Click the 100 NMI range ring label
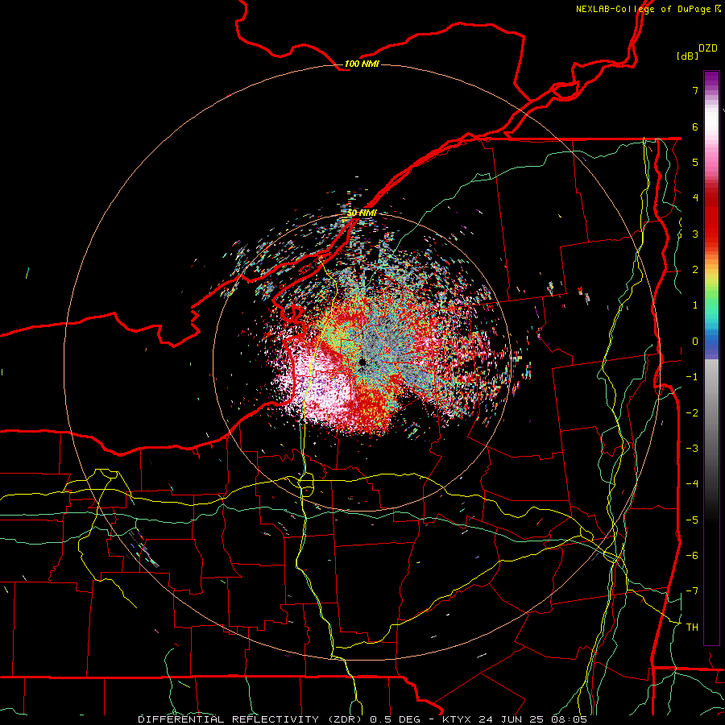Image resolution: width=725 pixels, height=725 pixels. coord(362,64)
